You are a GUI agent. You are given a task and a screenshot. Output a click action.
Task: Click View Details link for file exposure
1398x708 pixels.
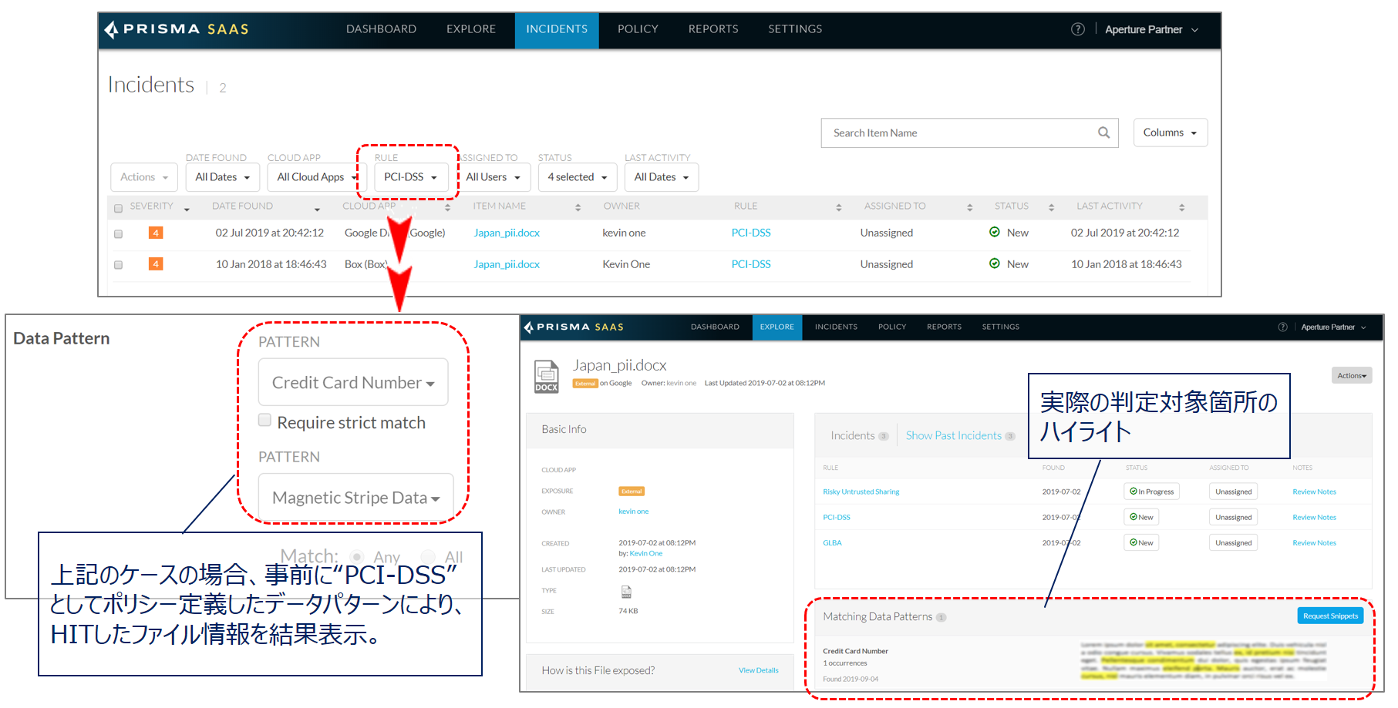point(758,670)
